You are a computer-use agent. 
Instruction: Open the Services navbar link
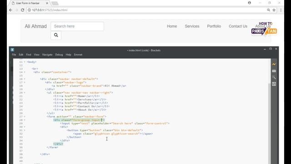pos(192,26)
